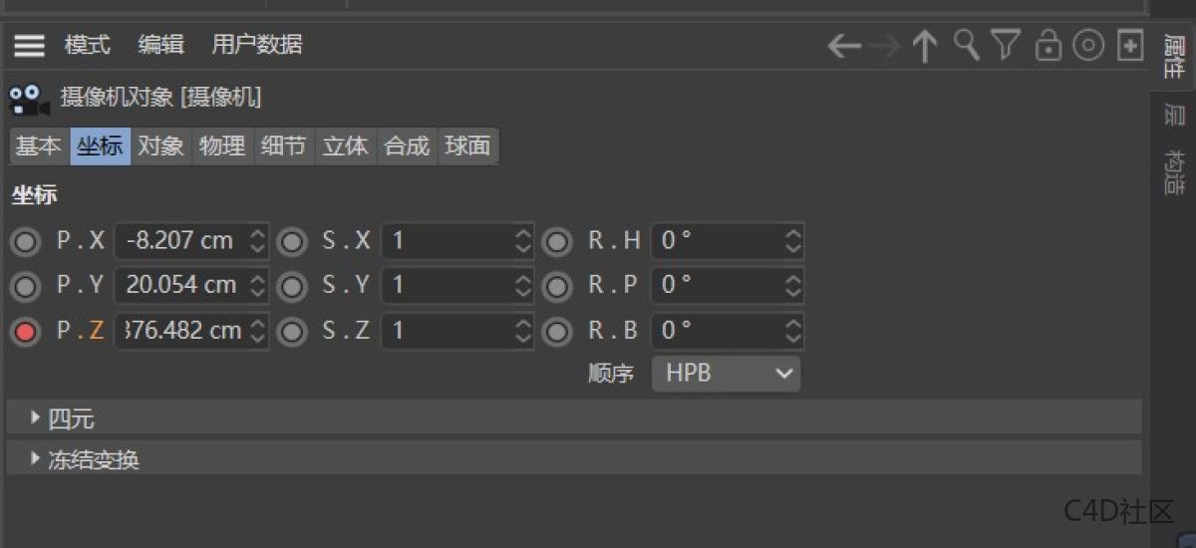Open the 编辑 menu
Image resolution: width=1196 pixels, height=548 pixels.
tap(161, 45)
